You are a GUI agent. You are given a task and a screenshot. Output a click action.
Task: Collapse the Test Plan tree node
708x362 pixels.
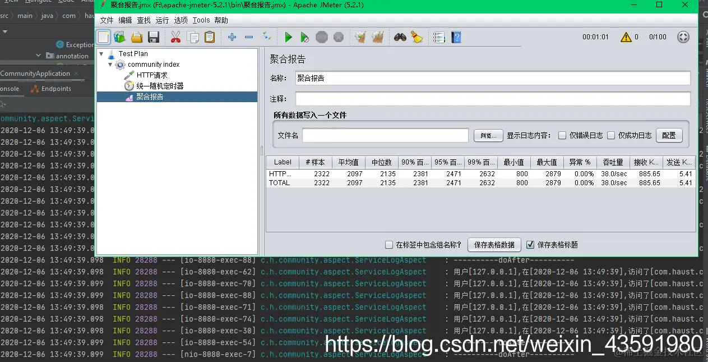[101, 53]
